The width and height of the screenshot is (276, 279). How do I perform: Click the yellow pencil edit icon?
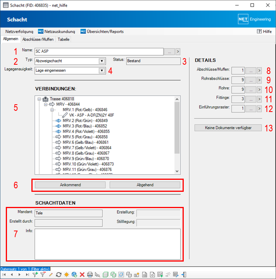pos(51,275)
